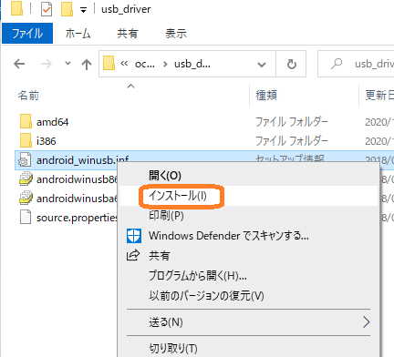Sort by 名前 column header

pos(28,96)
